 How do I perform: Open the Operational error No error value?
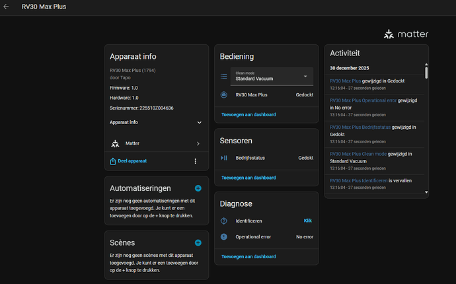(305, 237)
